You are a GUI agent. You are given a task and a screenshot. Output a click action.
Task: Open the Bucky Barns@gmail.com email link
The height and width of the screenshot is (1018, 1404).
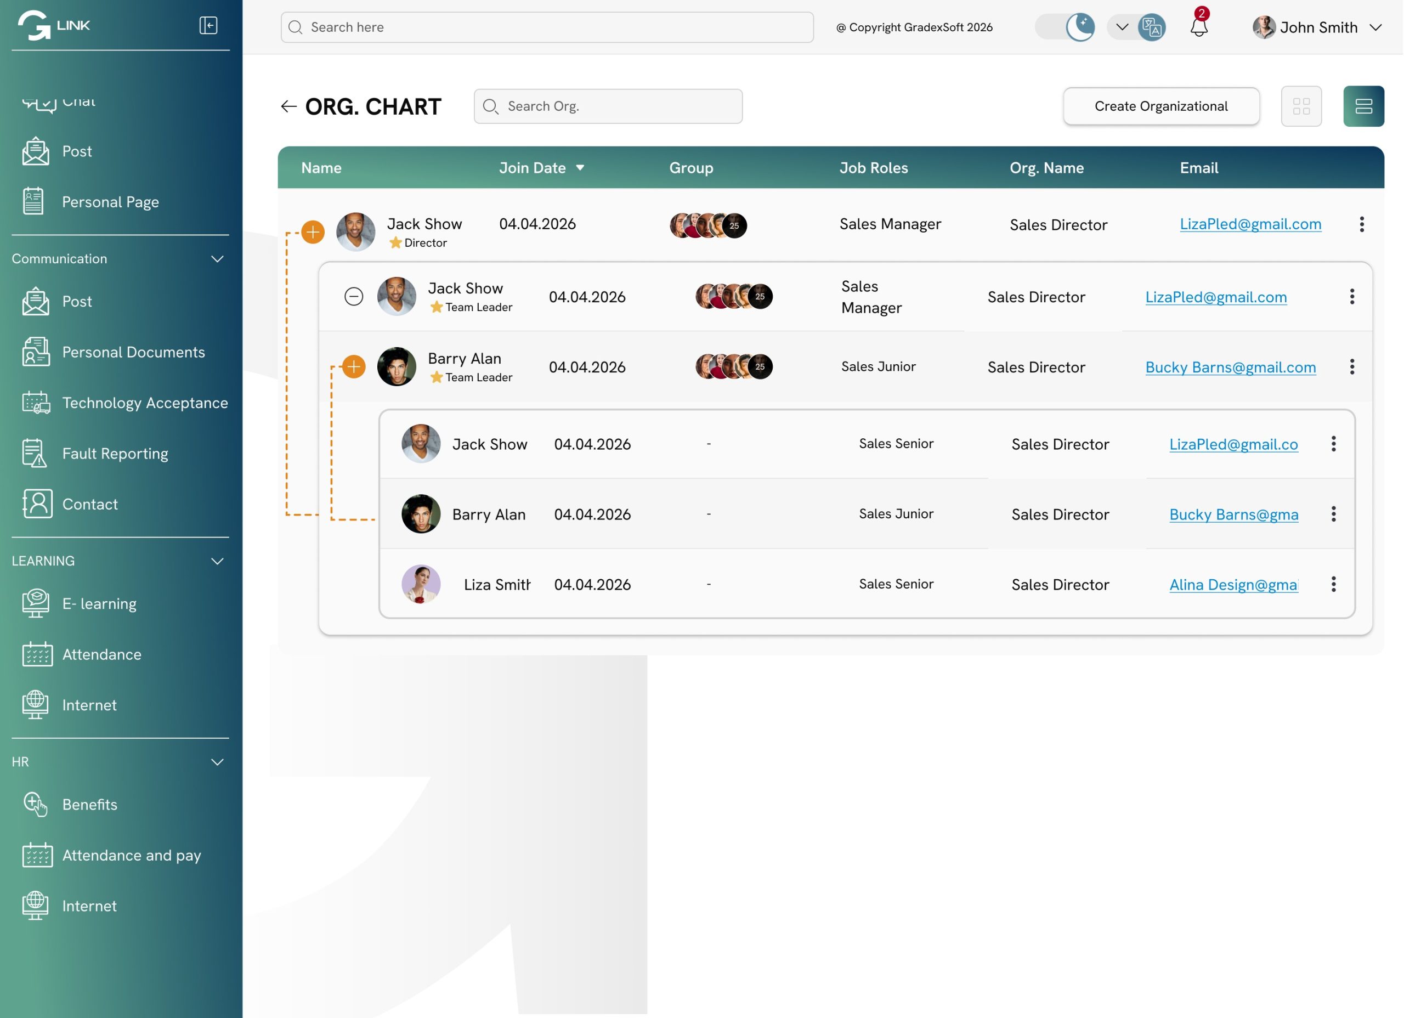[x=1230, y=367]
